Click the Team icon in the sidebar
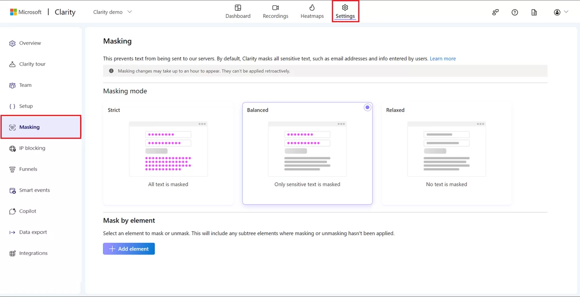The image size is (580, 297). [13, 85]
